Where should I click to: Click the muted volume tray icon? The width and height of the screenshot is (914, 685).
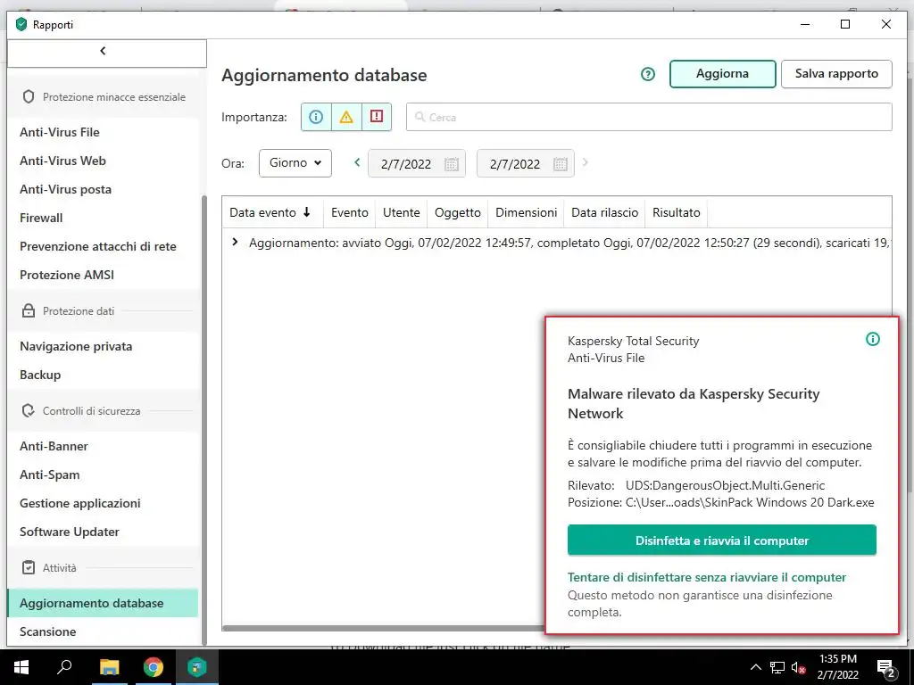[799, 667]
